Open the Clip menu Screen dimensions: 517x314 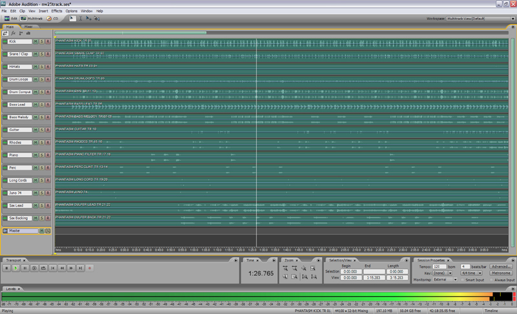[22, 11]
